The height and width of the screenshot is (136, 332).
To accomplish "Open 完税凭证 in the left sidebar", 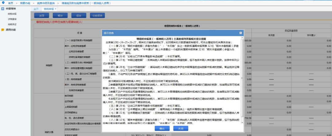I will click(x=12, y=24).
